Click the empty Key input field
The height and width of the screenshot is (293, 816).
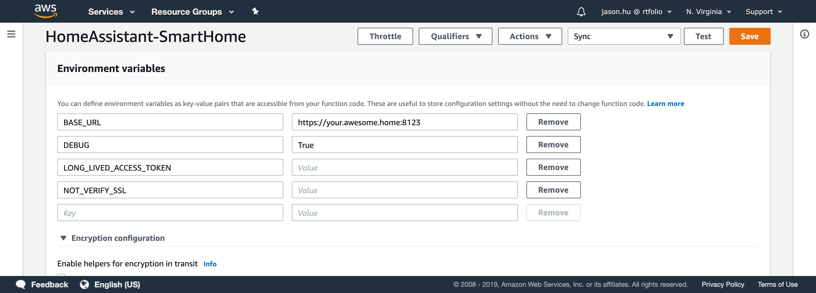[170, 213]
